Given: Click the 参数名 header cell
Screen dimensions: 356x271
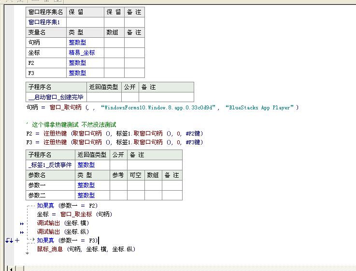Looking at the screenshot, I should pyautogui.click(x=50, y=175).
